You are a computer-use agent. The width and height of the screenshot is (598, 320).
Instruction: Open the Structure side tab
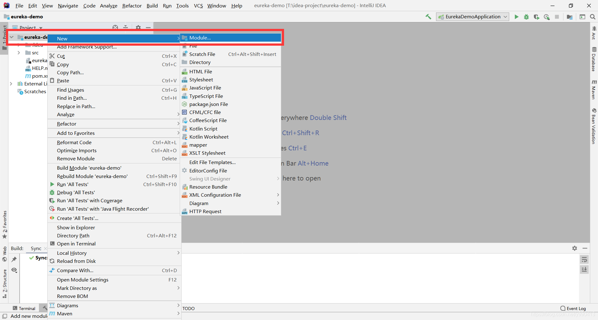pos(4,284)
